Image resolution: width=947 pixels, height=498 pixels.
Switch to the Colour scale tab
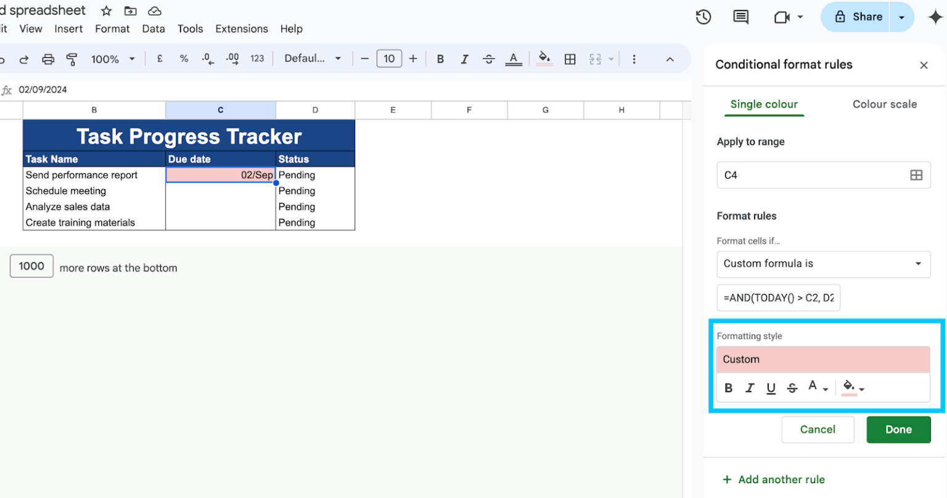[885, 104]
